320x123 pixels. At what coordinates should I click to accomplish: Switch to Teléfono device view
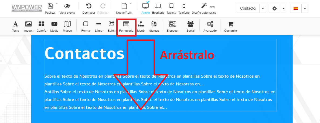[x=184, y=8]
